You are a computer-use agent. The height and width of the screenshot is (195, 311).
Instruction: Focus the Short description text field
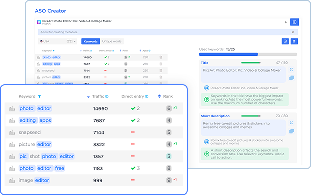243,128
